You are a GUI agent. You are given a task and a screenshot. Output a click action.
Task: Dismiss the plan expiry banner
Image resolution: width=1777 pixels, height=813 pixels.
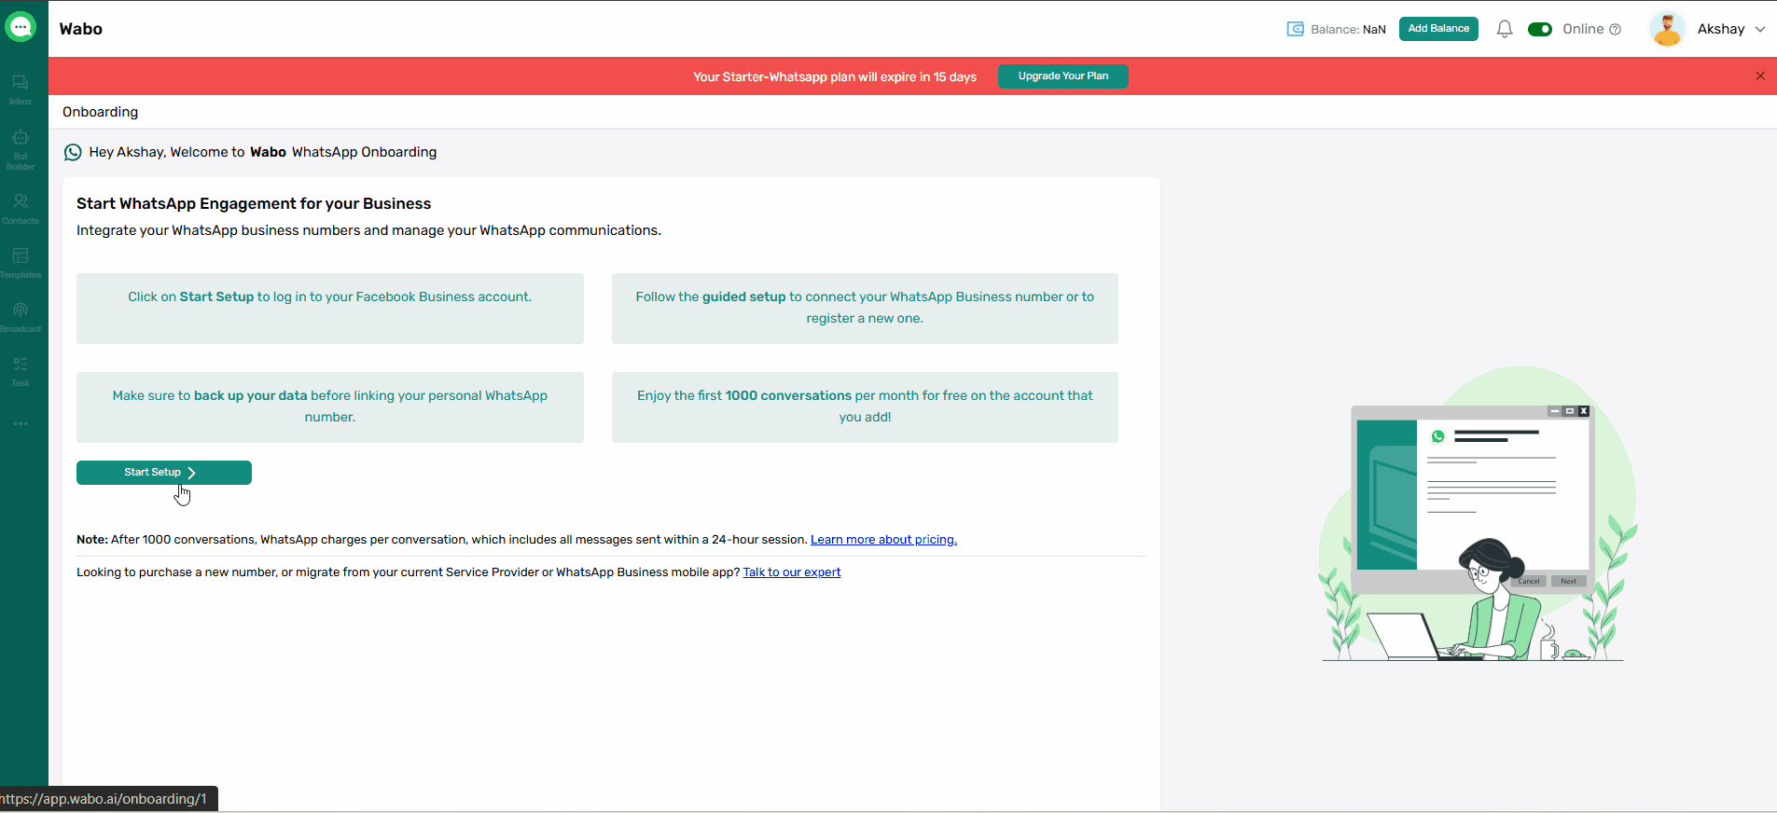(x=1760, y=76)
